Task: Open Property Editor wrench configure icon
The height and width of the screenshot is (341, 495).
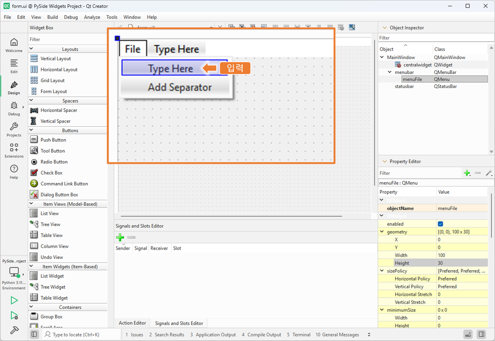Action: (489, 173)
